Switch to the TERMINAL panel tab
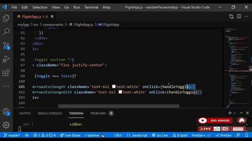This screenshot has width=252, height=141. click(x=76, y=113)
